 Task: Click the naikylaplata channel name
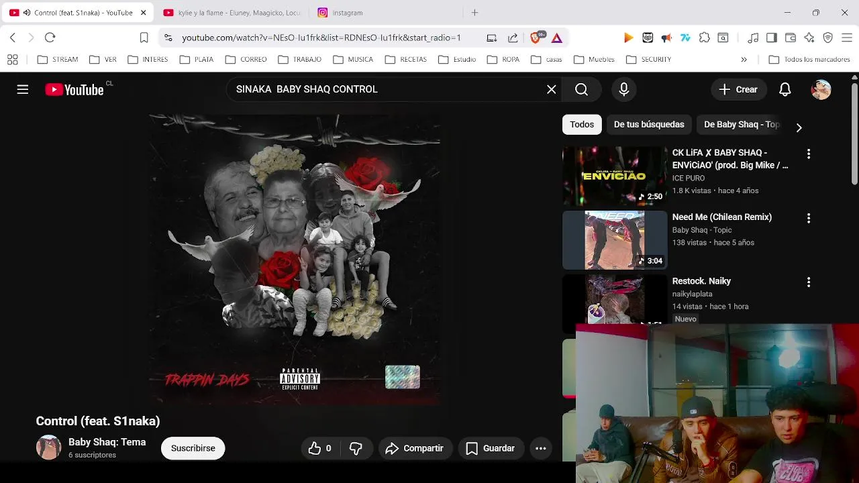point(693,294)
